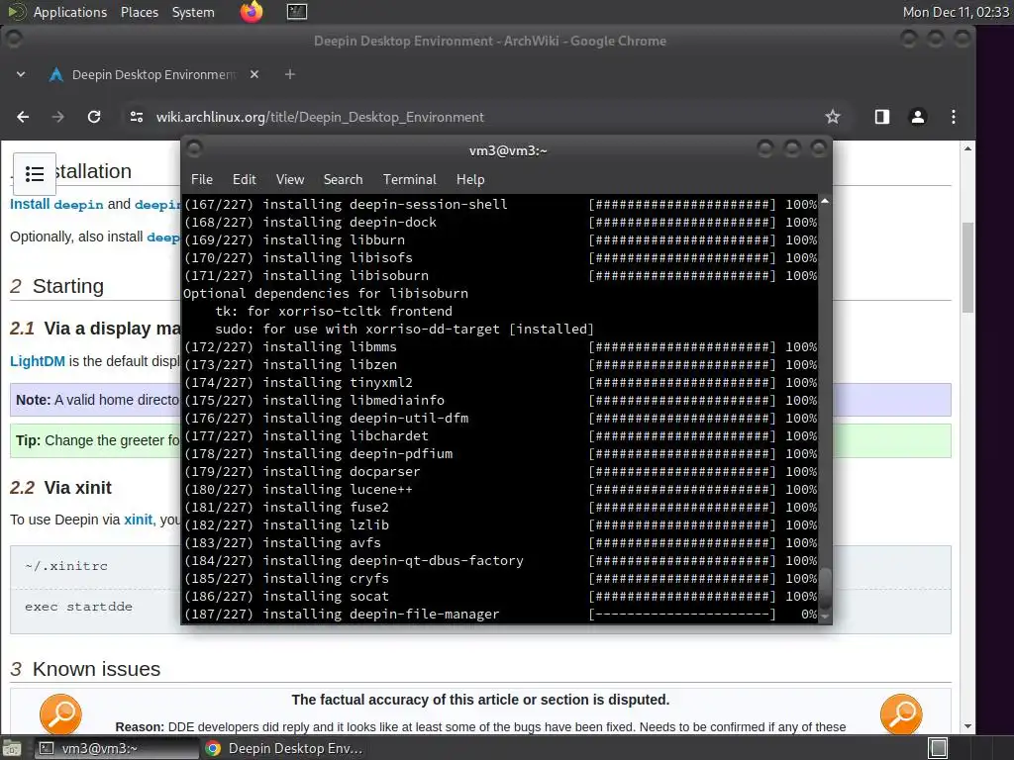Reload the ArchWiki page

(94, 117)
